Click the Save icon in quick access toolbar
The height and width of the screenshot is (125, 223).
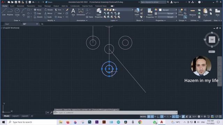point(16,2)
